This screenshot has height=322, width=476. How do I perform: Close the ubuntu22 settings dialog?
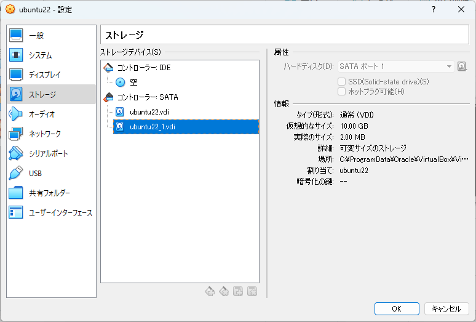(x=461, y=9)
